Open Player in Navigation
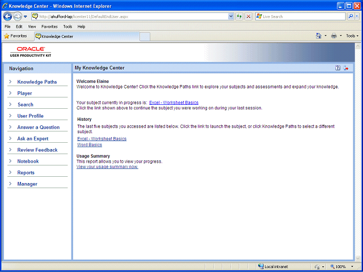 coord(24,93)
